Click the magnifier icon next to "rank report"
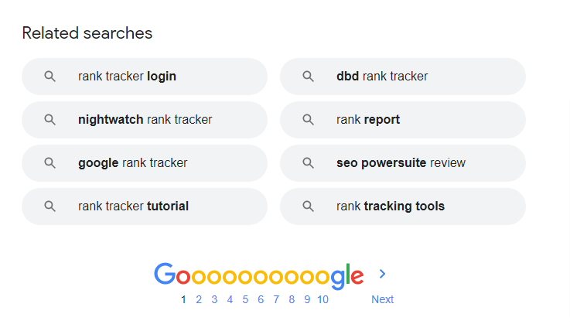 pos(309,120)
